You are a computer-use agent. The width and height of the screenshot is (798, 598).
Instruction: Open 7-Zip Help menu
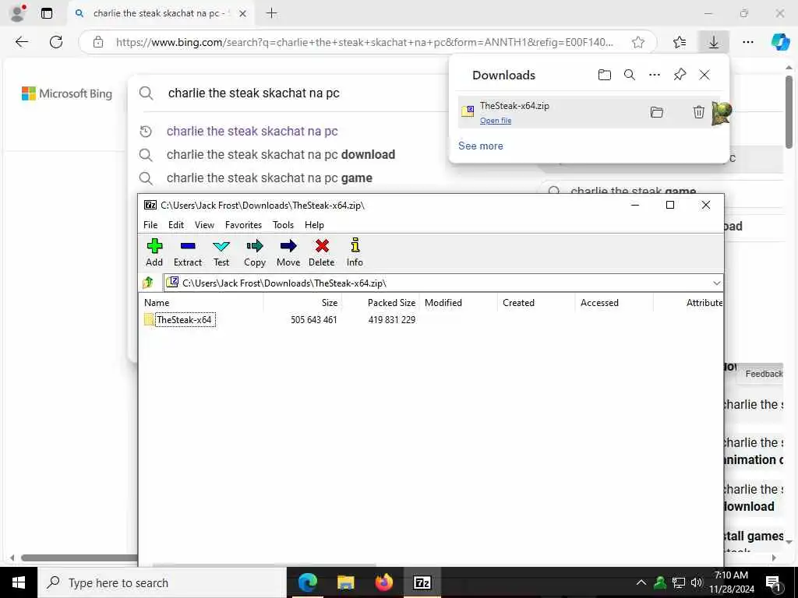point(314,225)
